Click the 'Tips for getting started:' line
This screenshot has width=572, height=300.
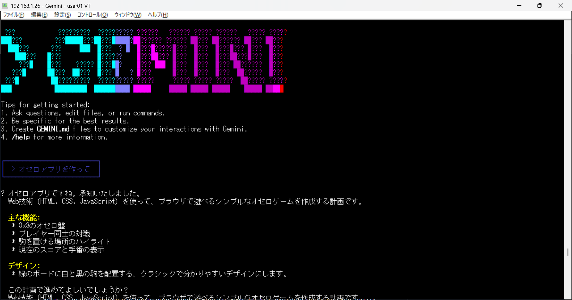coord(45,105)
